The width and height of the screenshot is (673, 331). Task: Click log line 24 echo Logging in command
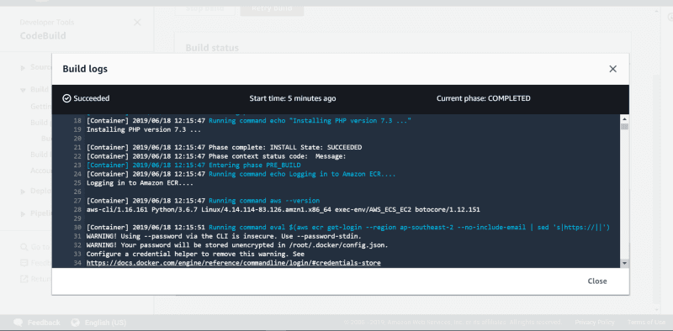click(241, 174)
